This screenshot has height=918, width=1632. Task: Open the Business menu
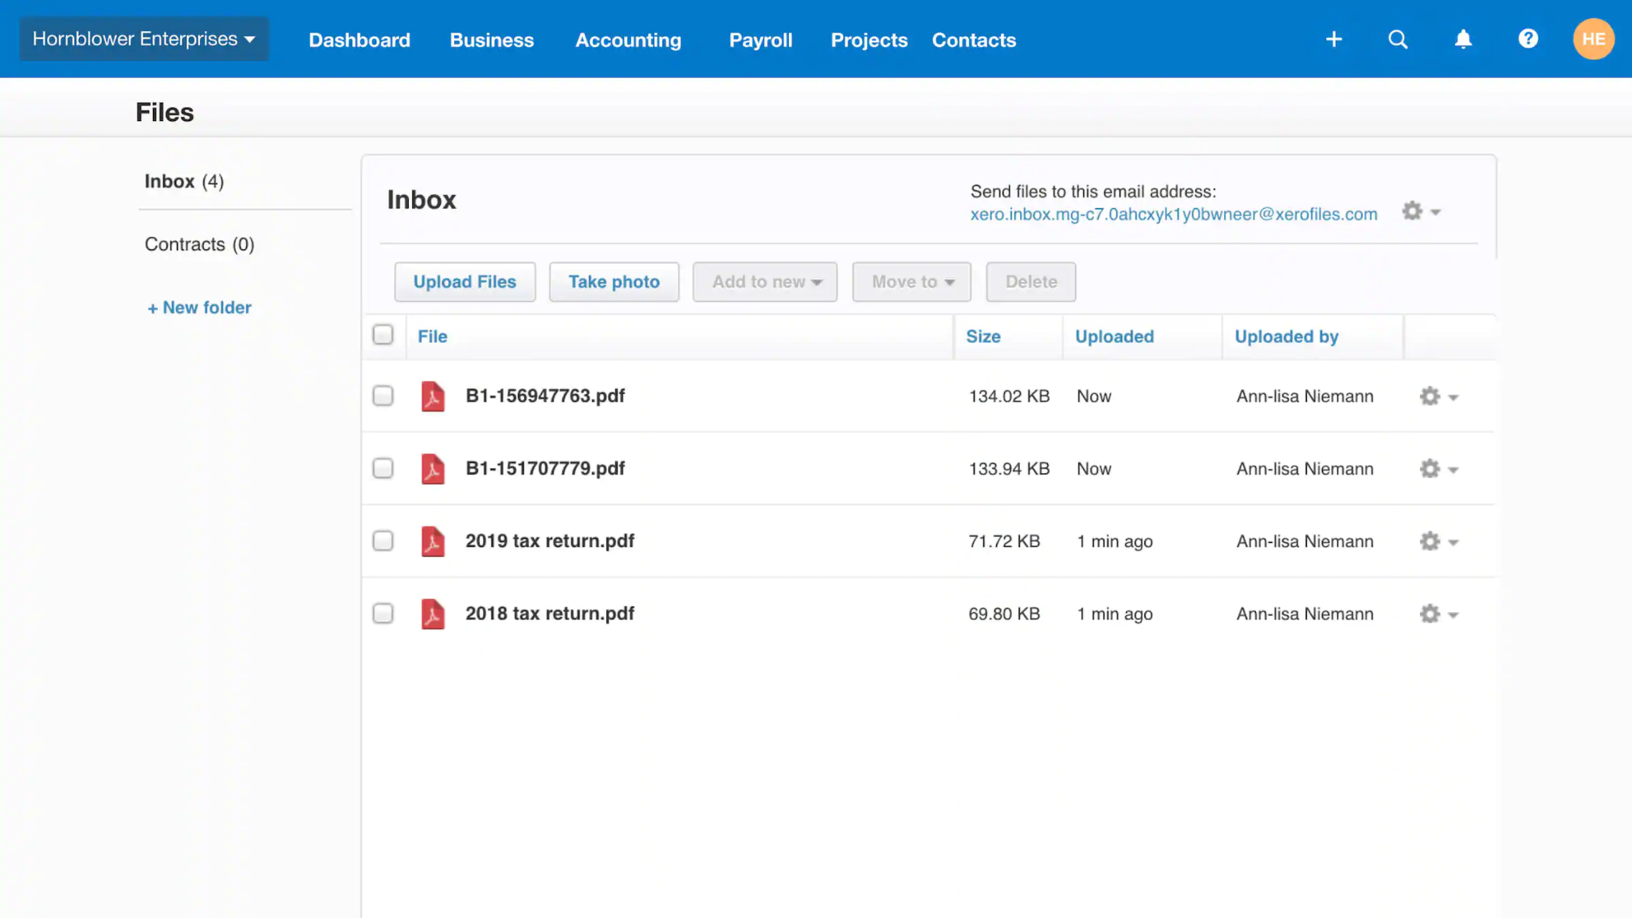[x=492, y=40]
